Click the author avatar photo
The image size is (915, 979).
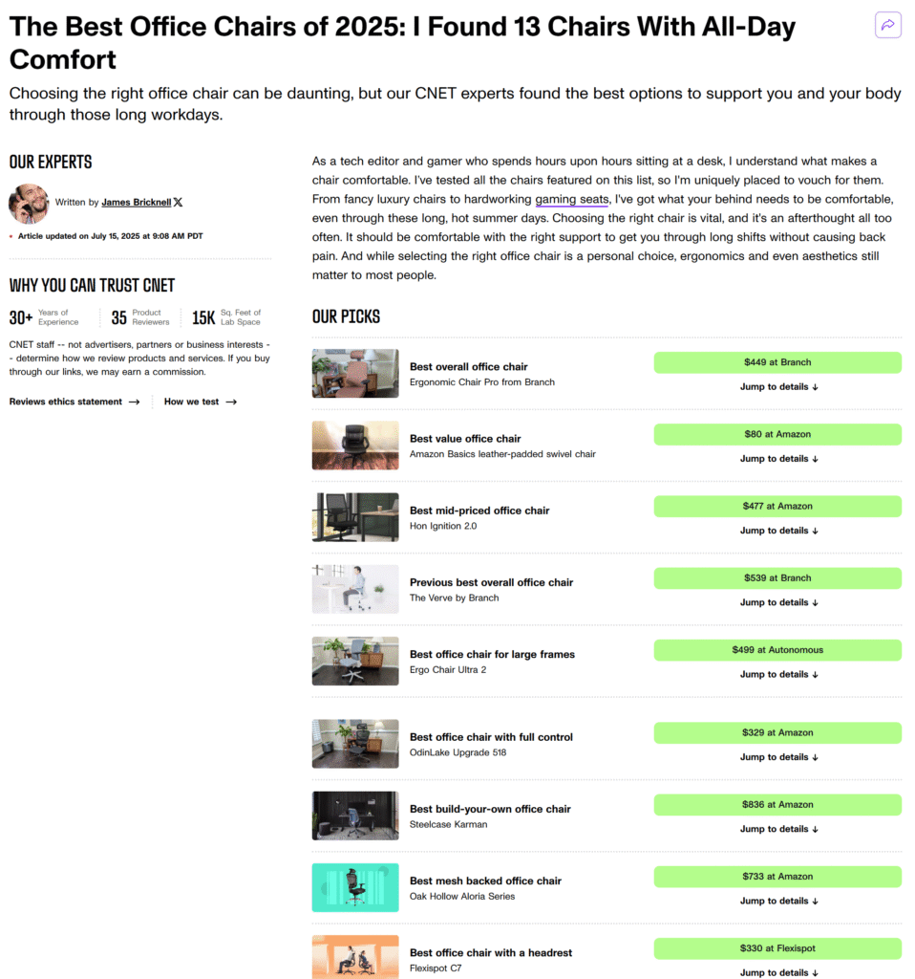point(29,204)
